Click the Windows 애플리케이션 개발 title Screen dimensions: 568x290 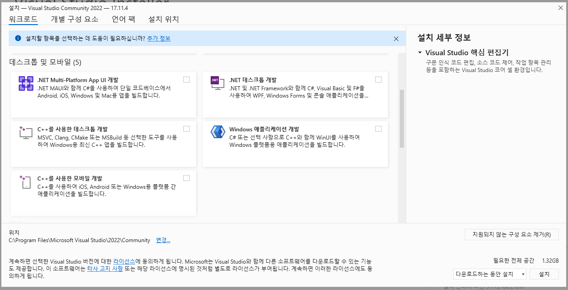tap(264, 129)
